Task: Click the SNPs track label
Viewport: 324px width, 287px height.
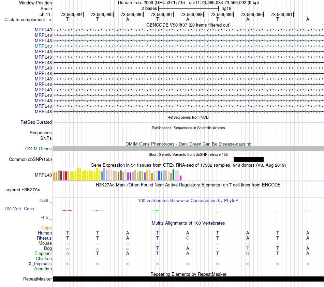Action: coord(46,138)
